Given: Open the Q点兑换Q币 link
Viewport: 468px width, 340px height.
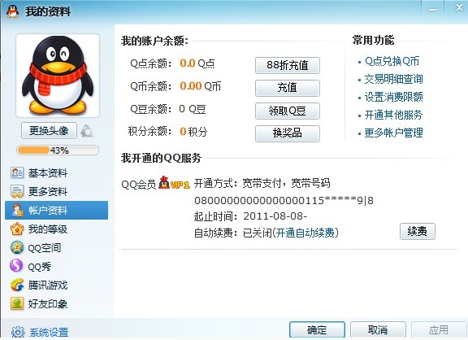Looking at the screenshot, I should (x=392, y=61).
